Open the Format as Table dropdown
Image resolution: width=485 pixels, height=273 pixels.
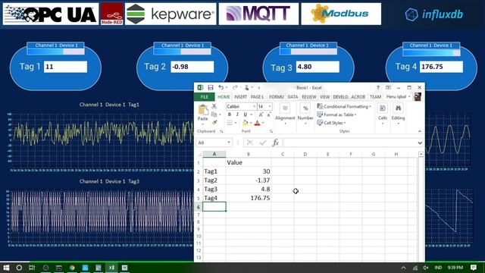(336, 115)
